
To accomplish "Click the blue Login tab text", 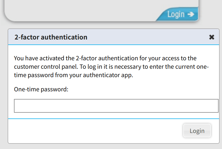I will coord(176,14).
